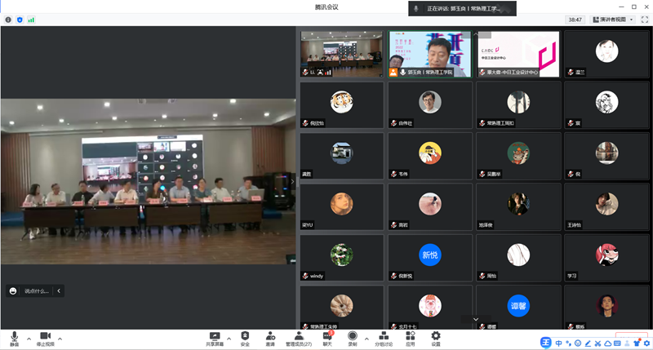Click the participant tile of 毛伟
This screenshot has width=653, height=350.
tap(430, 156)
